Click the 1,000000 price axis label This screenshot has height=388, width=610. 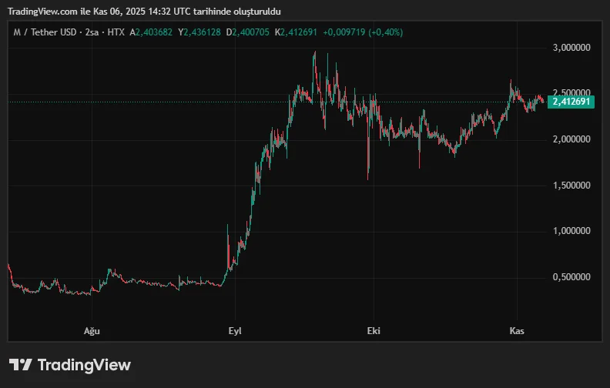tap(570, 231)
